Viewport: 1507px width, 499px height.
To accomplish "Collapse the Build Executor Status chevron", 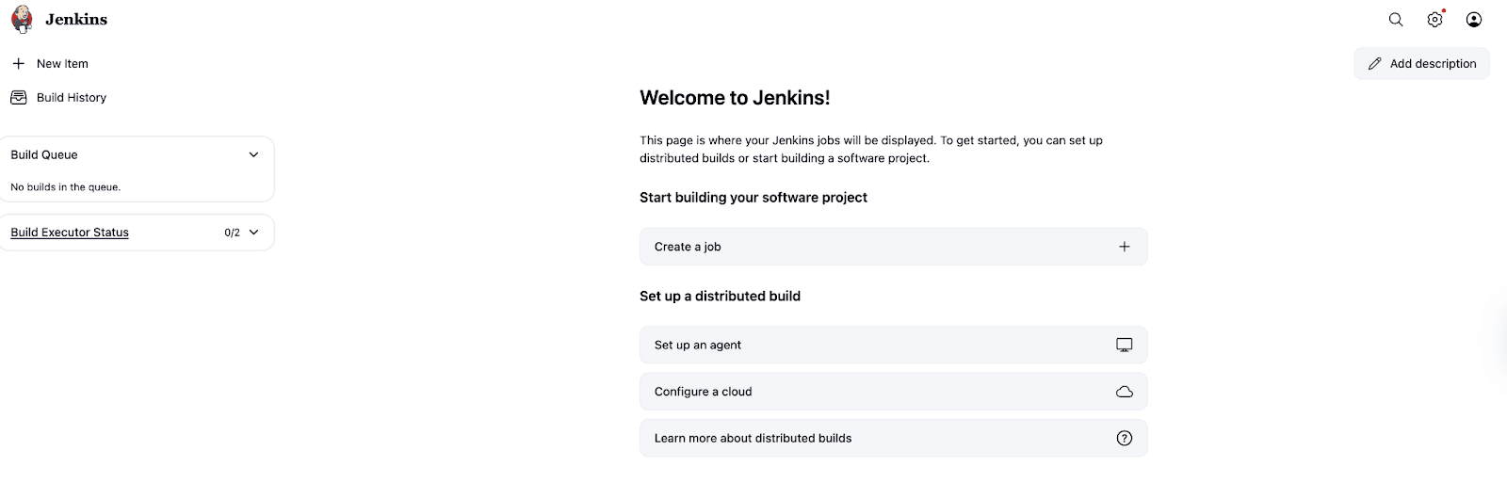I will click(253, 233).
